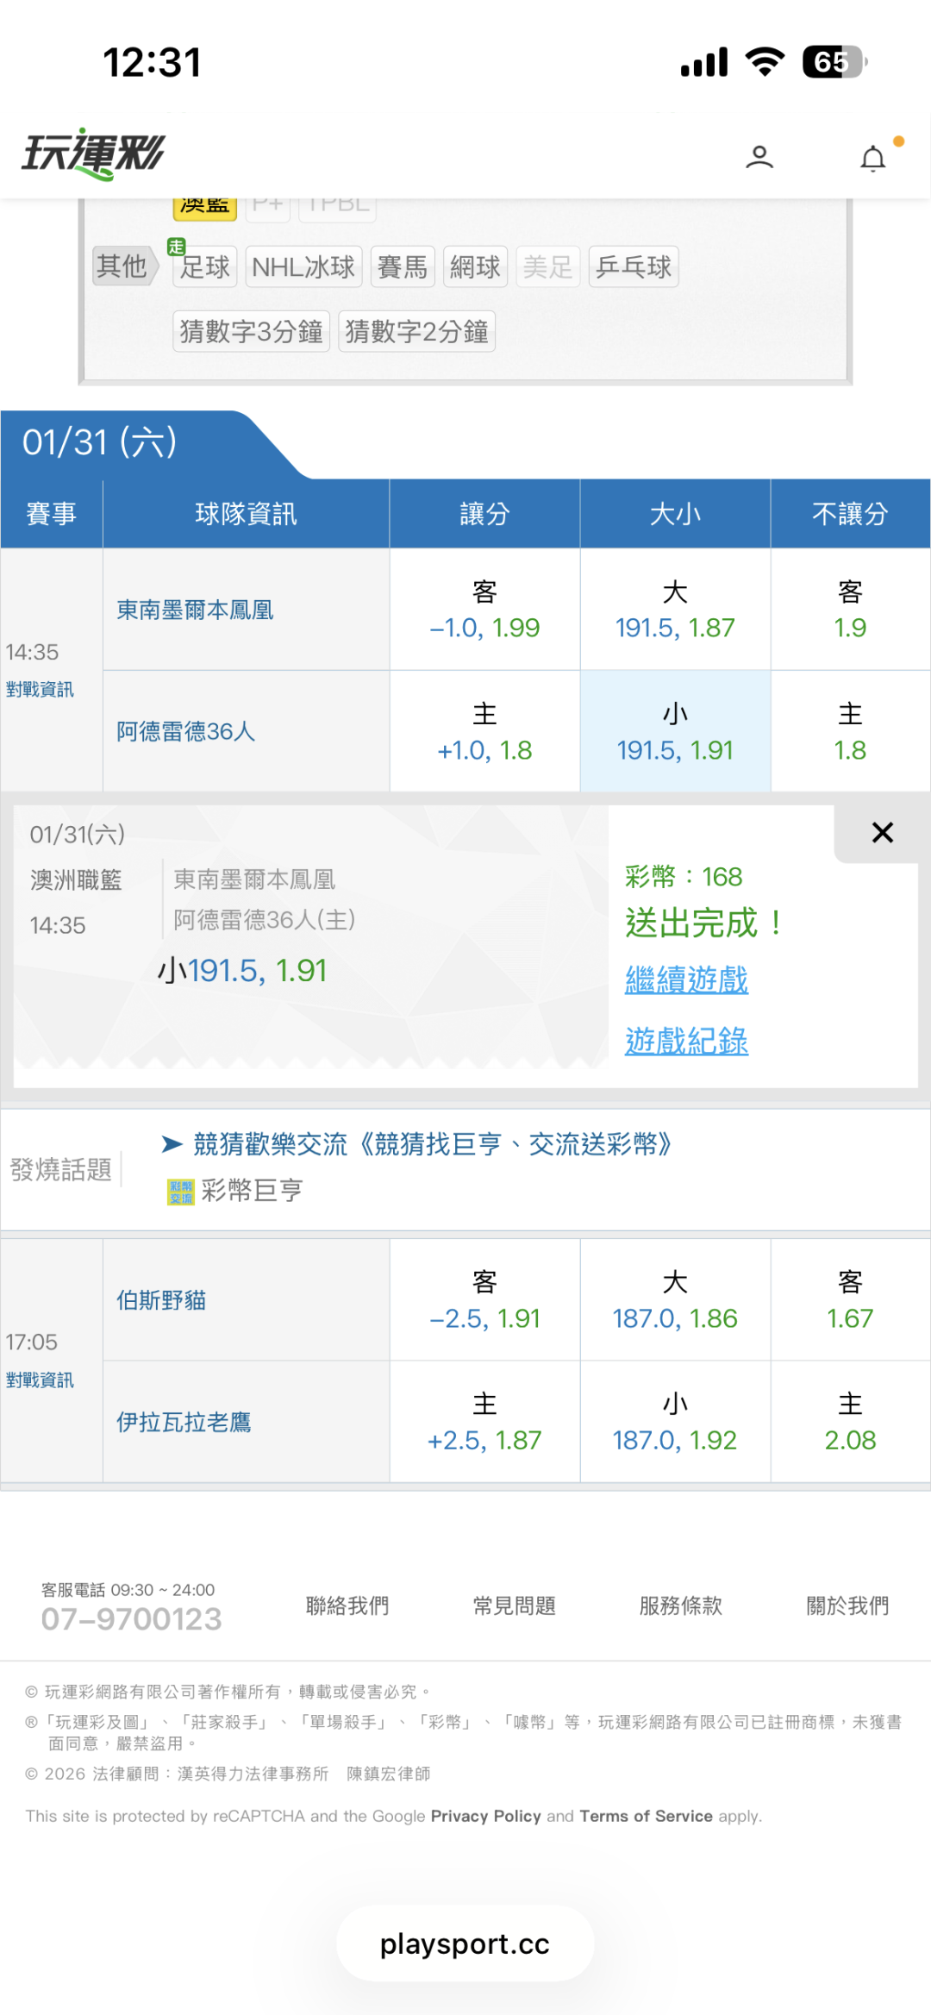Open the user account profile icon
Screen dimensions: 931x2015
(x=759, y=157)
